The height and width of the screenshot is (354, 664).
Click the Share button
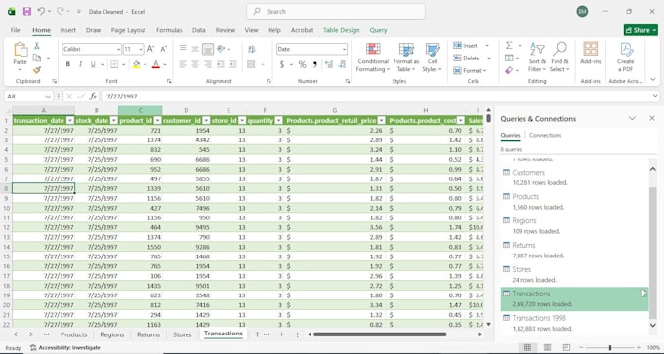(x=641, y=30)
